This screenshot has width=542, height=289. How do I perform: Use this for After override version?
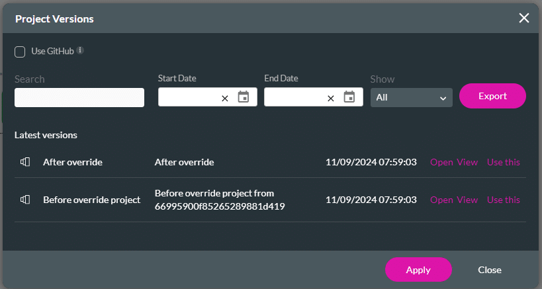pyautogui.click(x=504, y=162)
